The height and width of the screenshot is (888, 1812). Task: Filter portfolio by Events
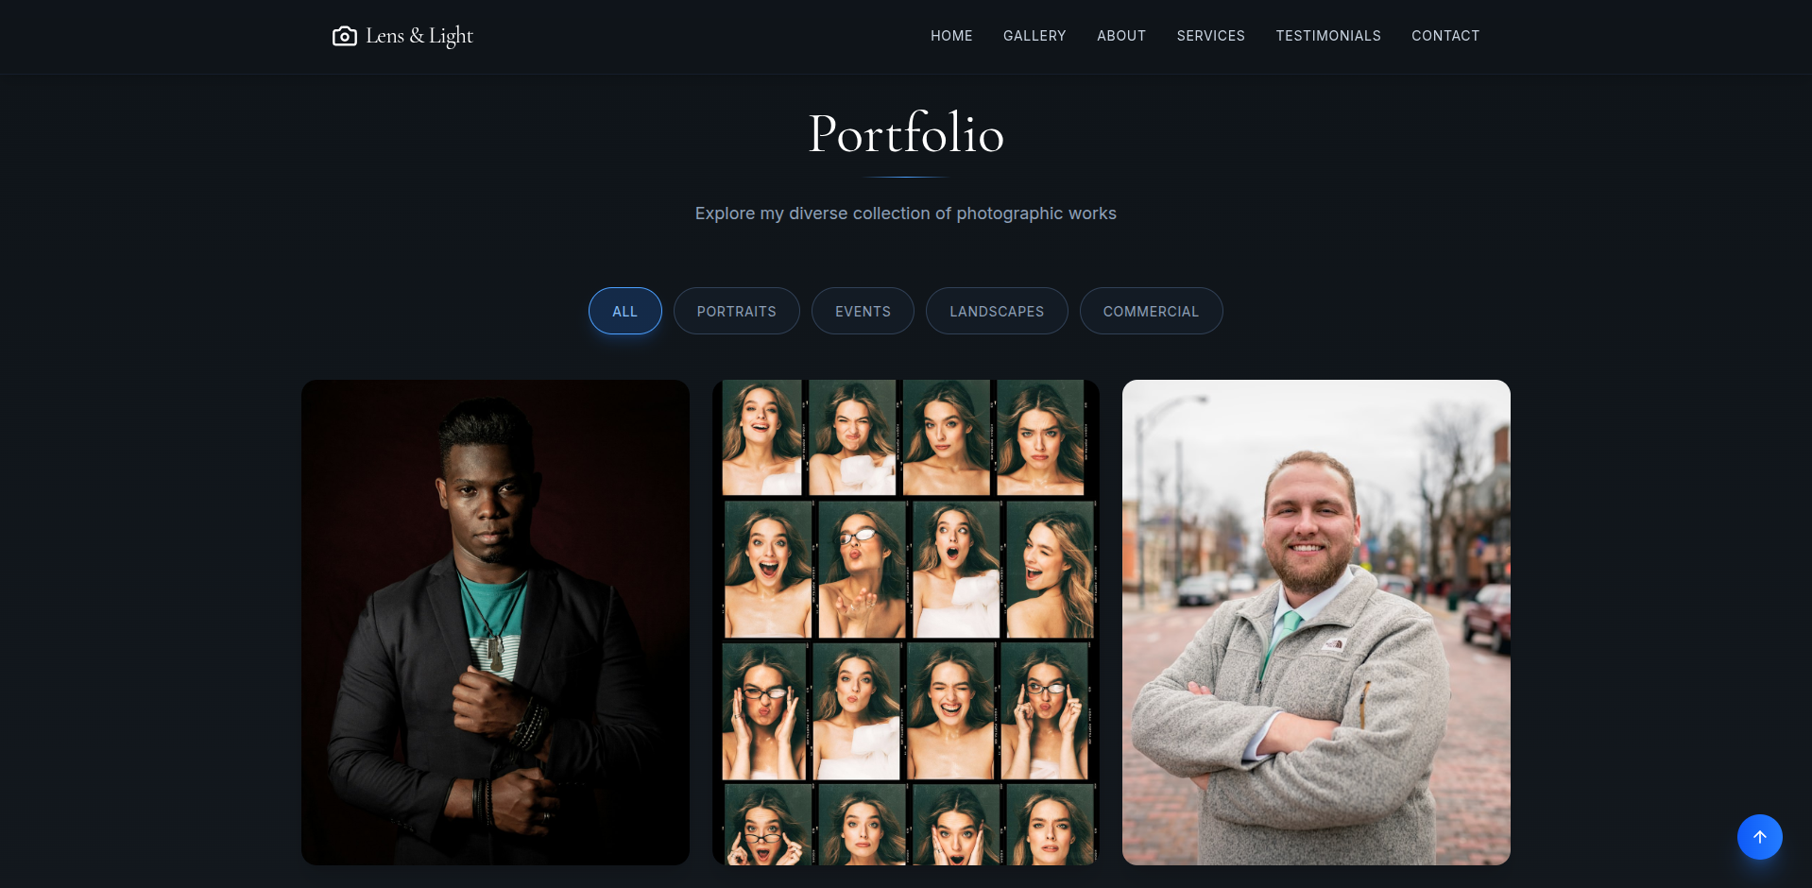(863, 311)
